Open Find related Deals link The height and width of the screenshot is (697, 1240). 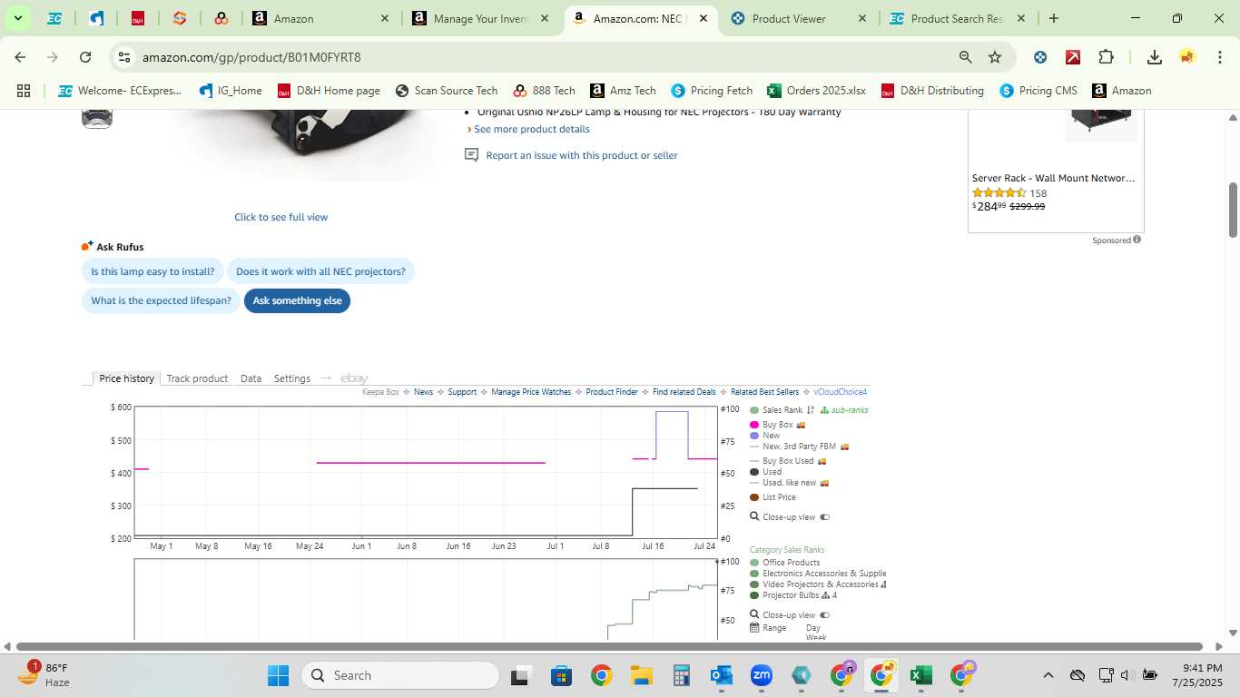[684, 392]
